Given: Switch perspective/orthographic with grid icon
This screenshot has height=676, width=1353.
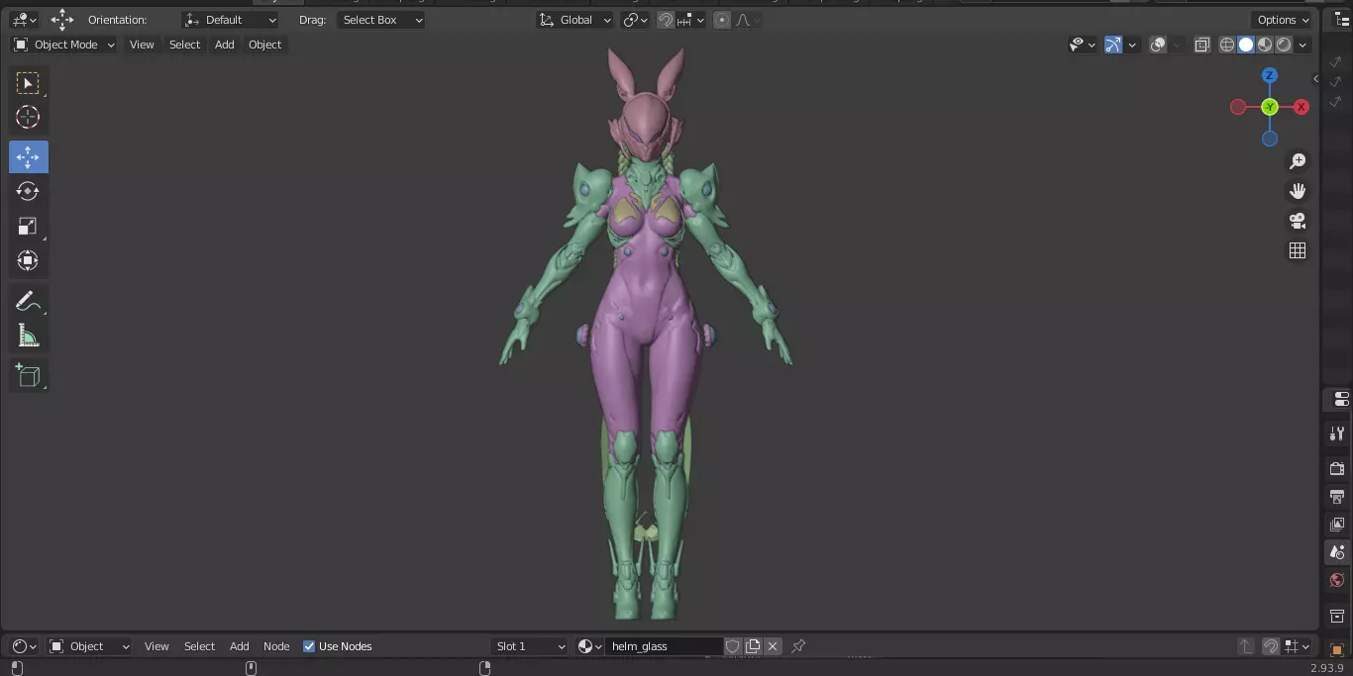Looking at the screenshot, I should point(1298,250).
